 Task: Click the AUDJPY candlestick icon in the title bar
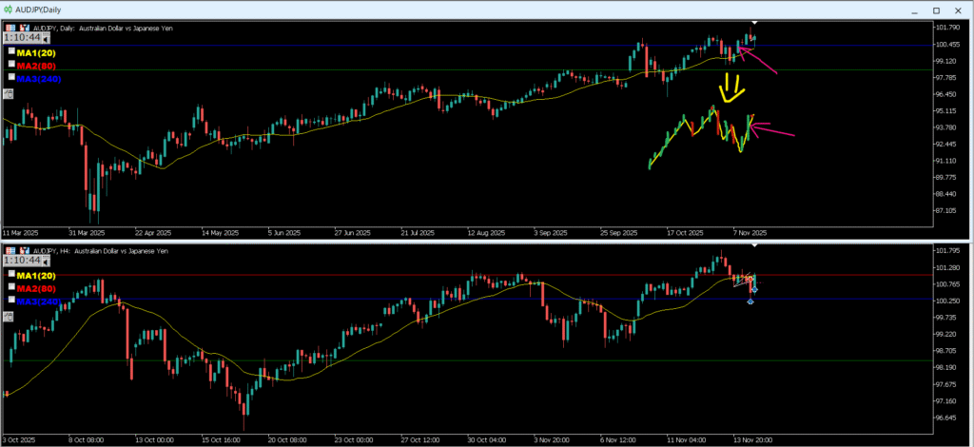(x=9, y=9)
